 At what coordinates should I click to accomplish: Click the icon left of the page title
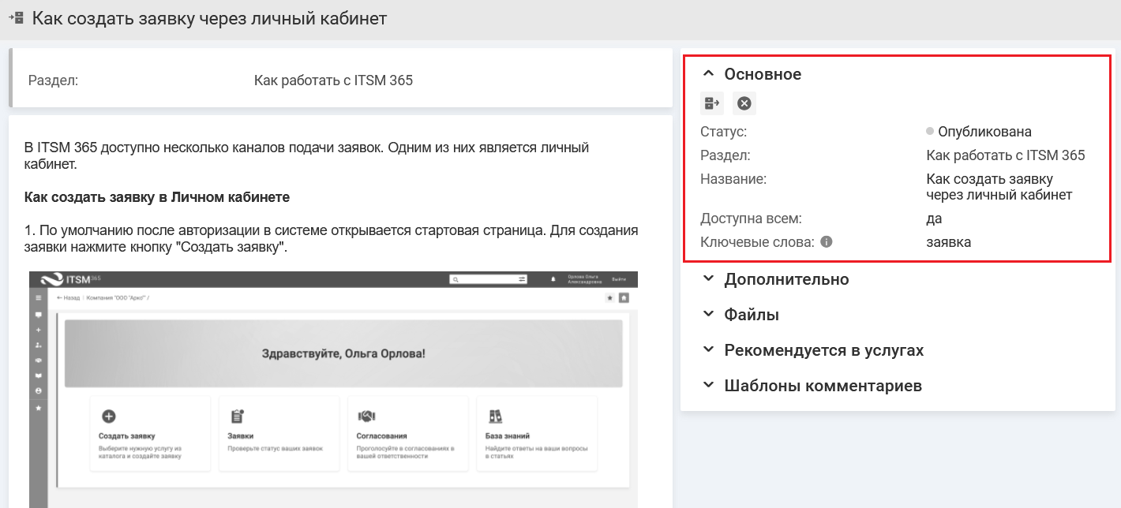[16, 18]
